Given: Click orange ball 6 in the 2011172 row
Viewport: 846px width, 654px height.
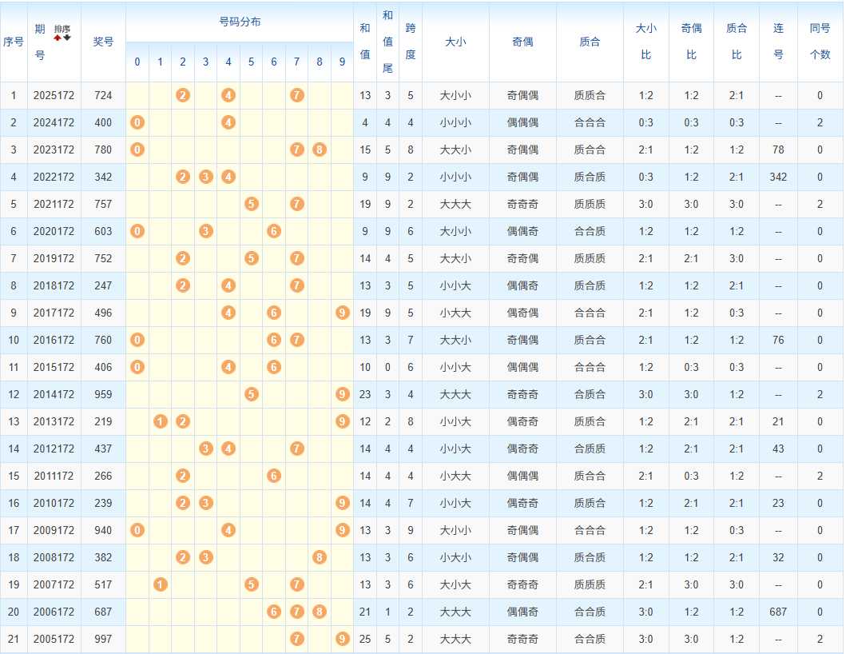Looking at the screenshot, I should pyautogui.click(x=274, y=476).
